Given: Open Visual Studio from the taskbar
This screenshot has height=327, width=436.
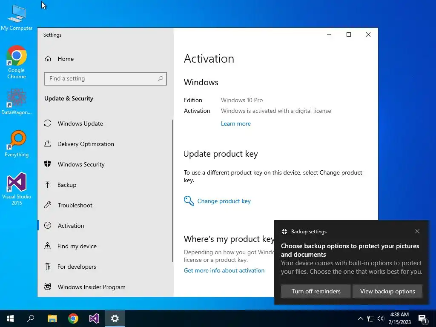Looking at the screenshot, I should [94, 318].
